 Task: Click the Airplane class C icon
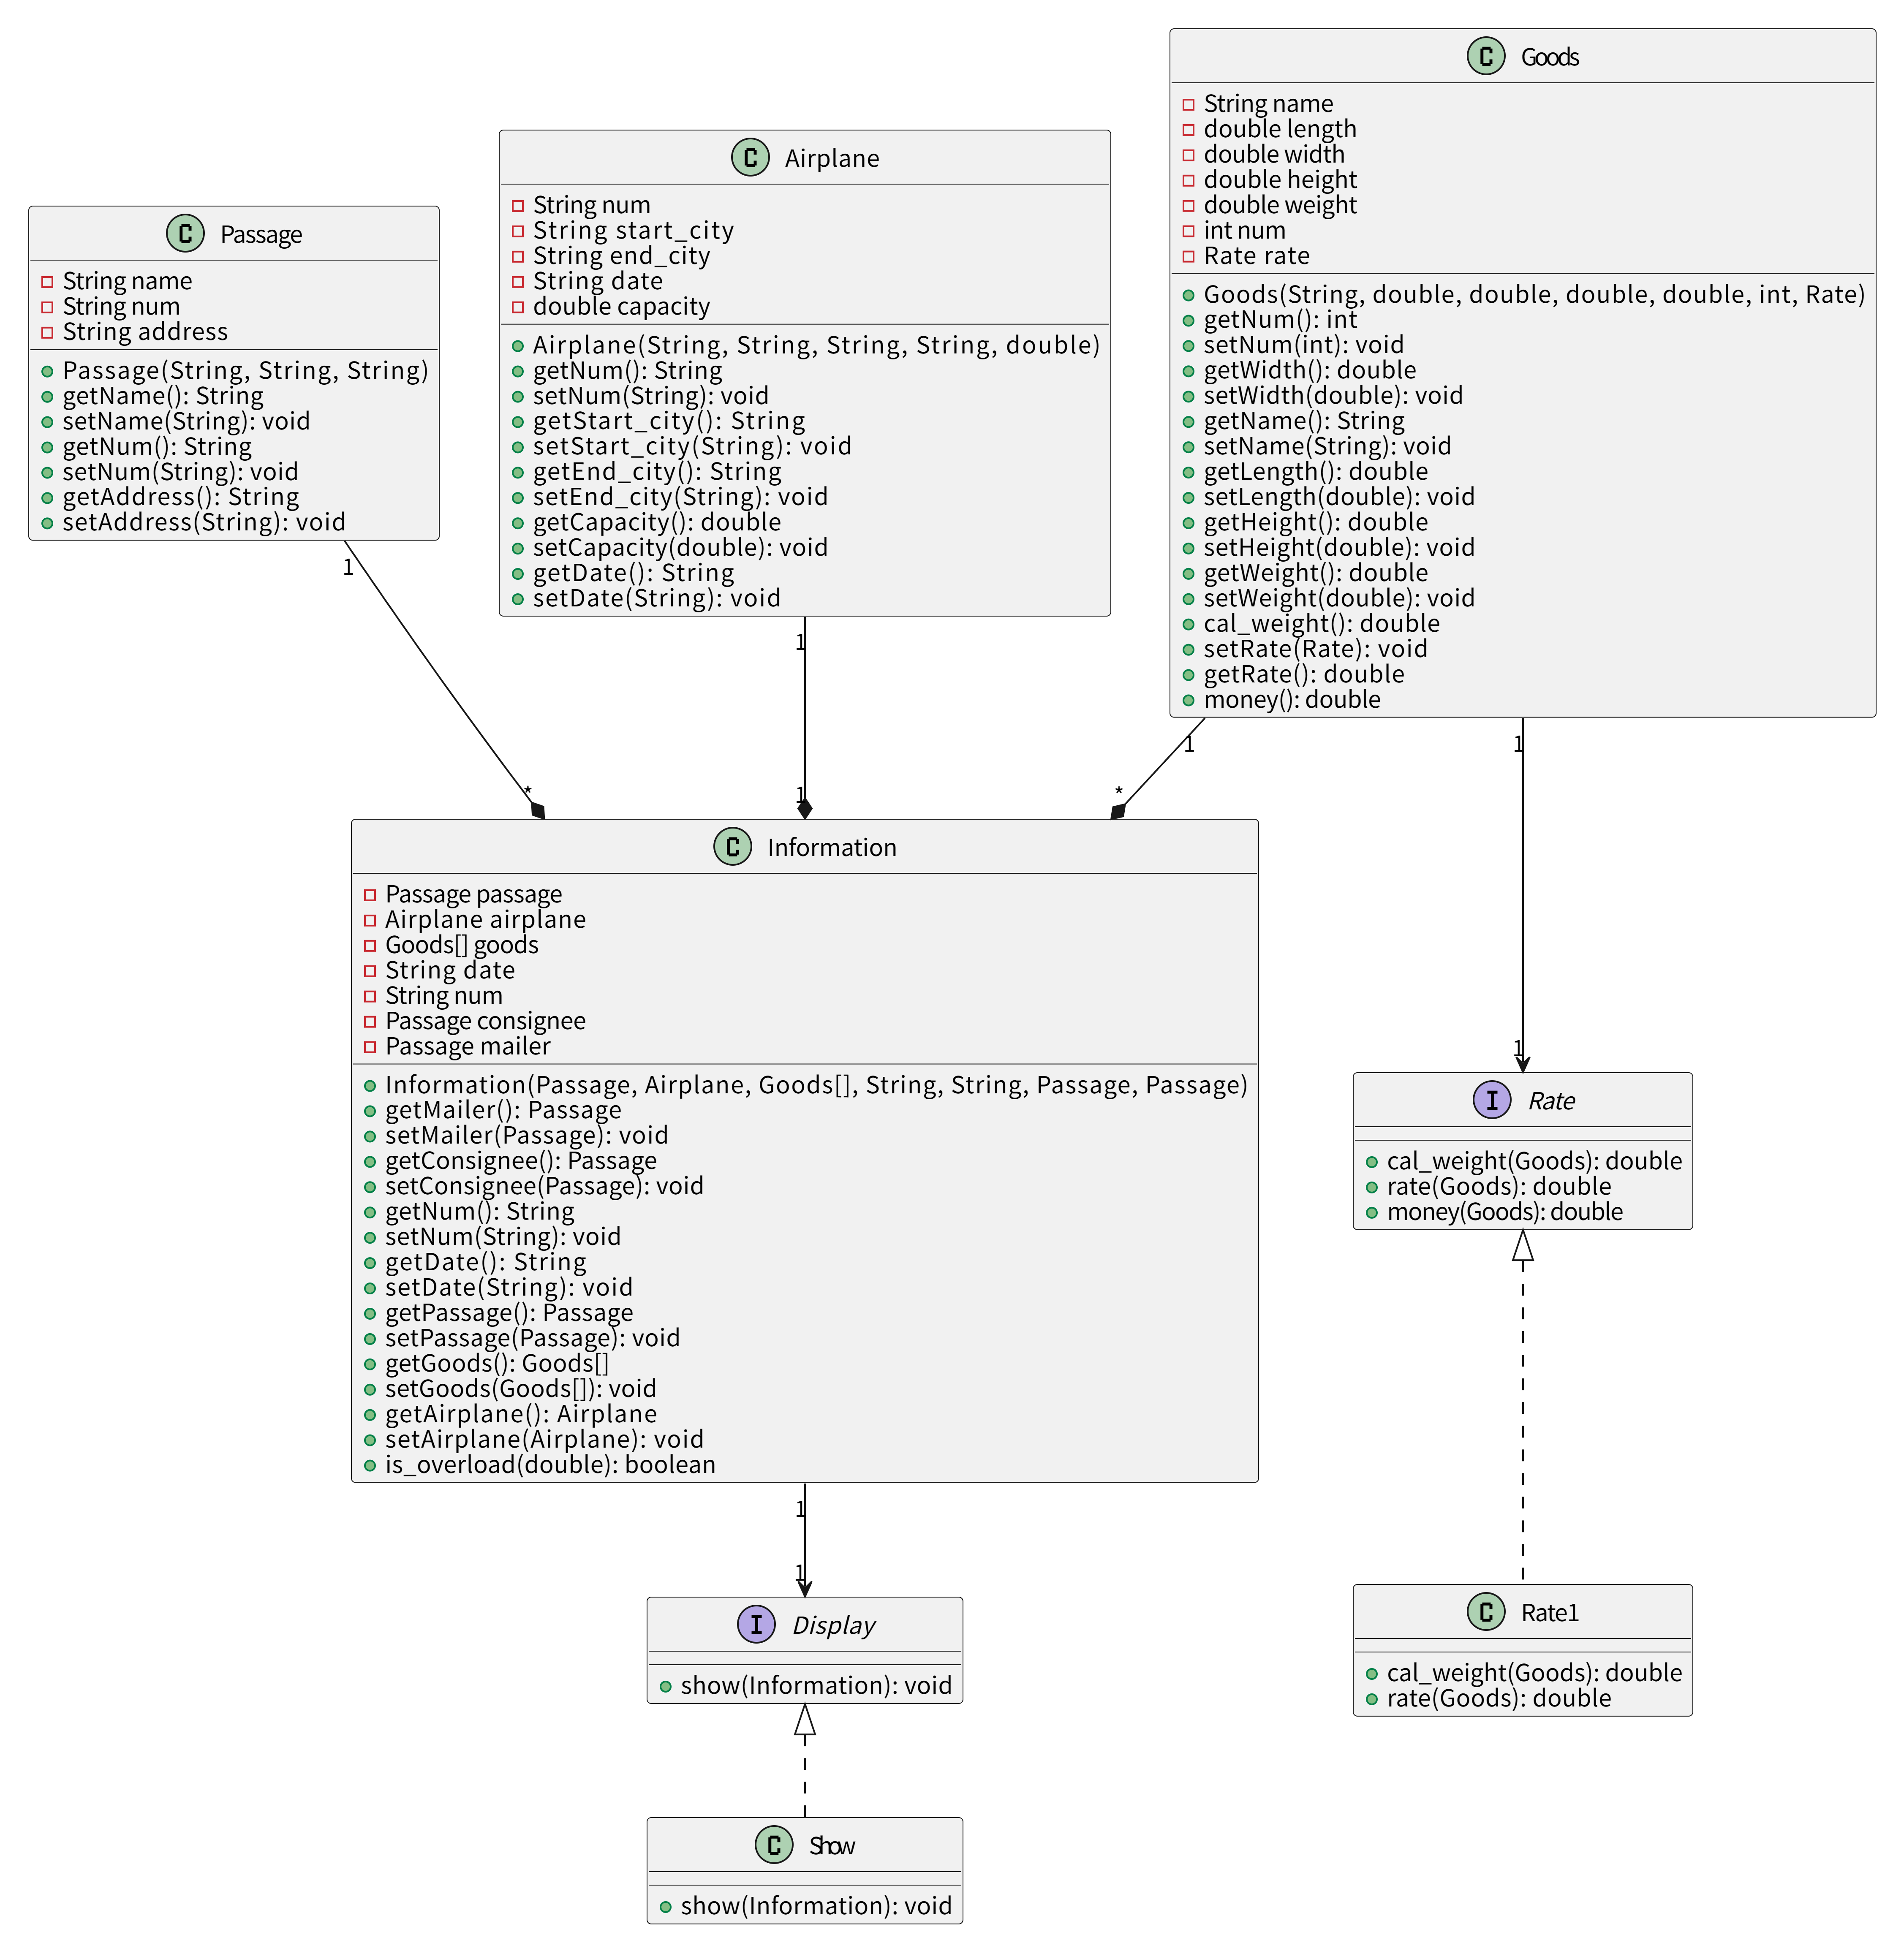pyautogui.click(x=750, y=158)
